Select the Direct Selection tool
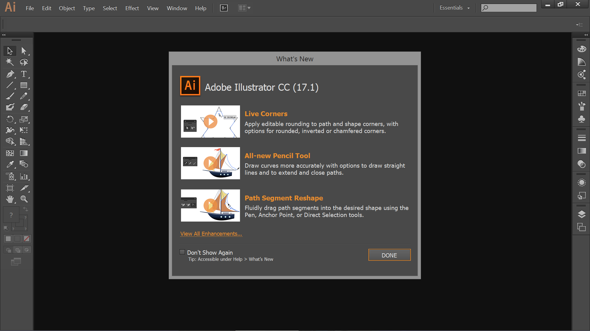 tap(24, 51)
